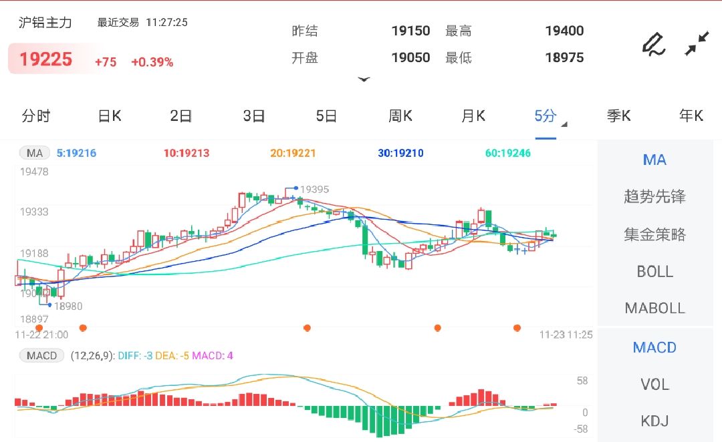Viewport: 722px width, 442px height.
Task: Apply the 趋势先锋 indicator
Action: pos(654,196)
